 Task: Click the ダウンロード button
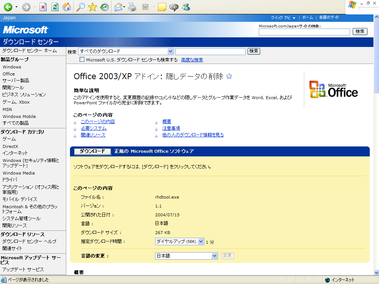point(92,151)
